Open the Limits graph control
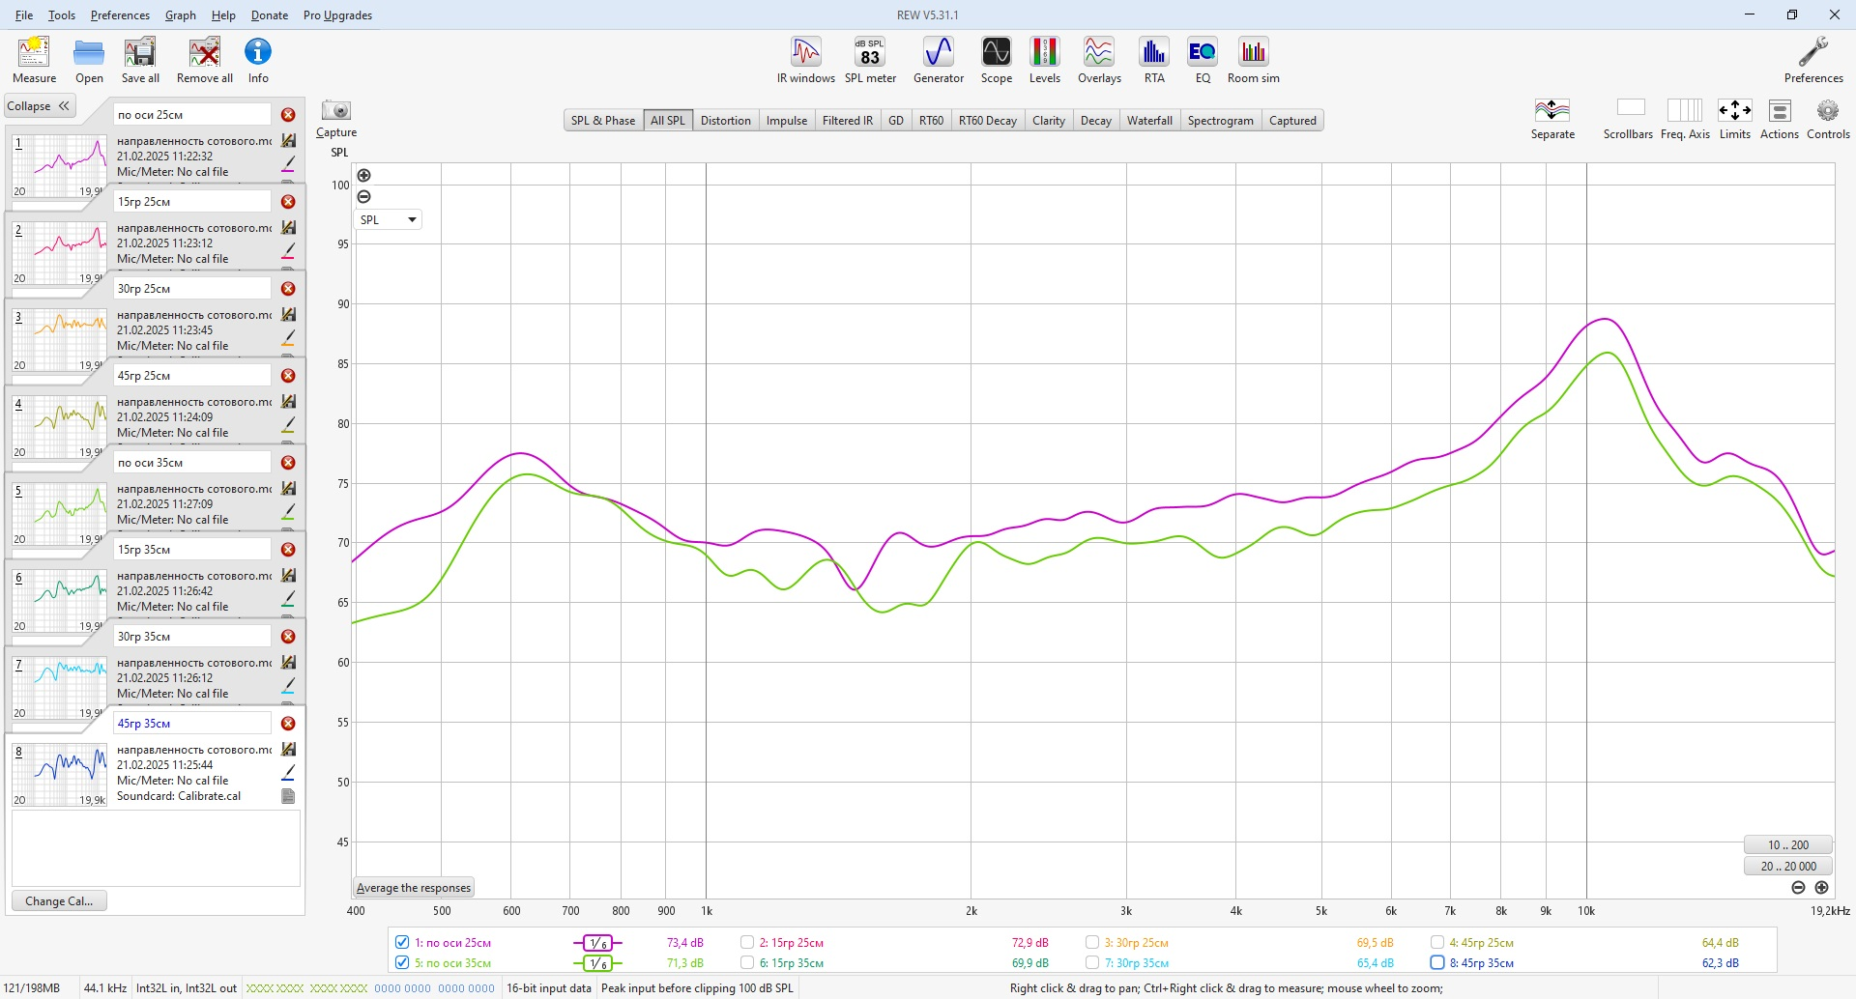The image size is (1856, 999). point(1734,120)
